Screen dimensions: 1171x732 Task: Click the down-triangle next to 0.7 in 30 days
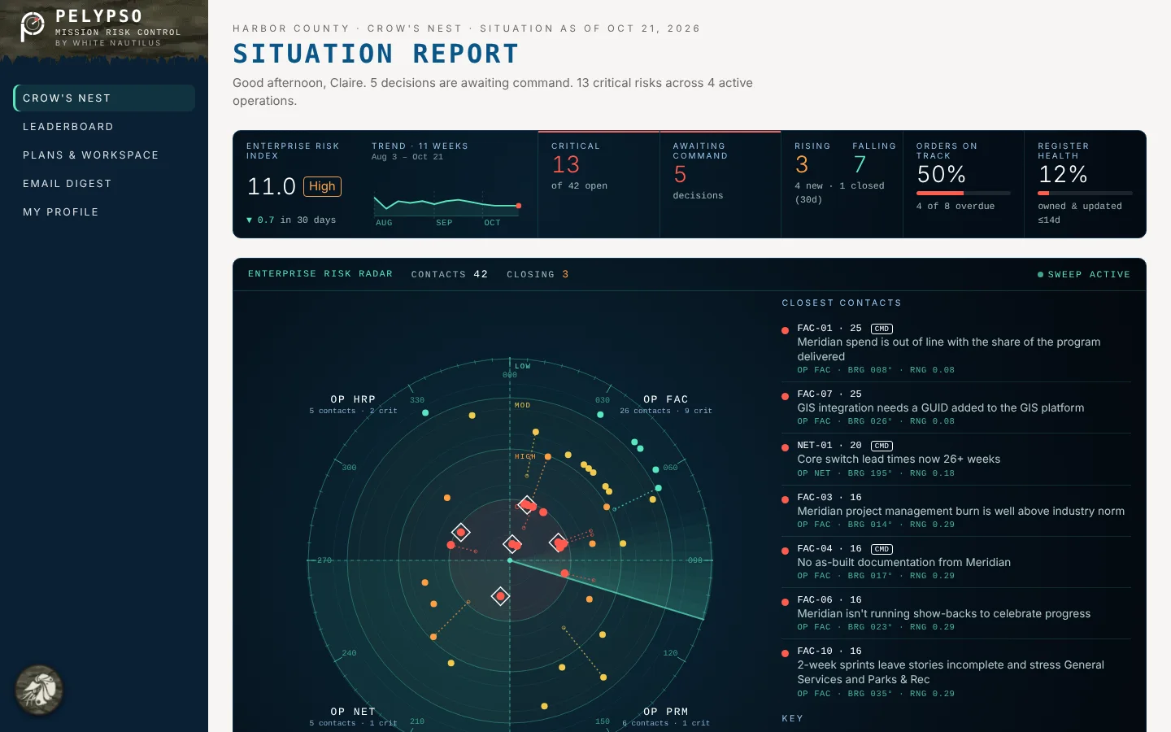(x=250, y=220)
